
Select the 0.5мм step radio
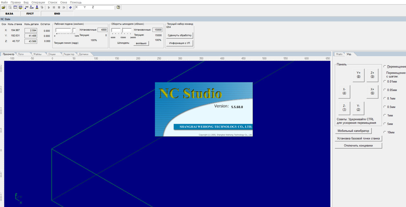point(385,107)
